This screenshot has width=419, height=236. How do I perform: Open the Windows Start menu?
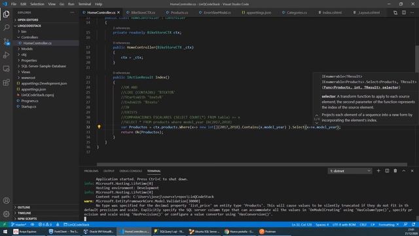point(5,231)
